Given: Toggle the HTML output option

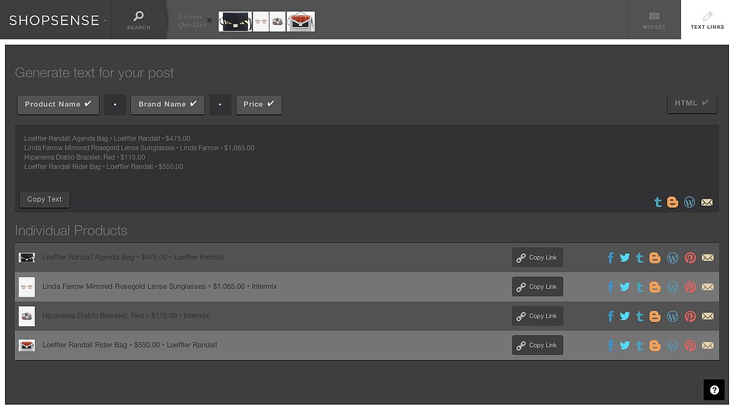Looking at the screenshot, I should coord(692,103).
